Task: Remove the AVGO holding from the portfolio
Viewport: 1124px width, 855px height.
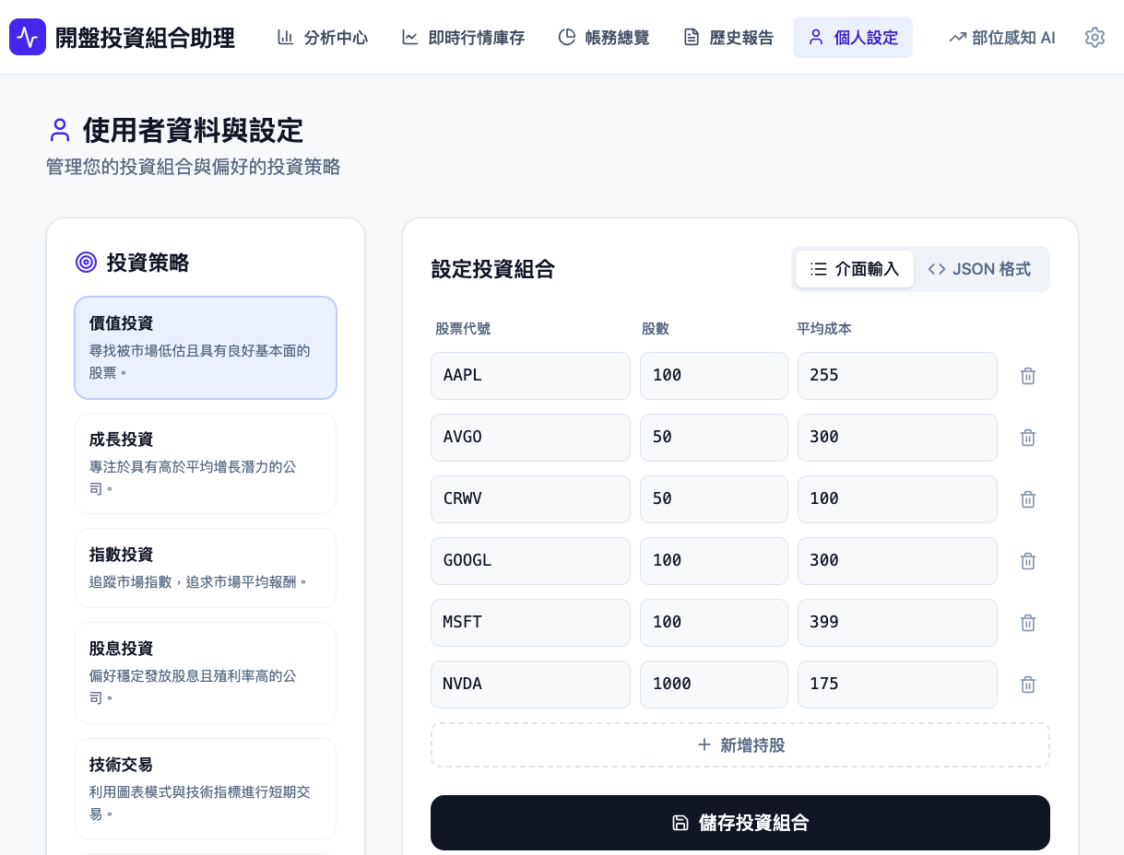Action: [1028, 438]
